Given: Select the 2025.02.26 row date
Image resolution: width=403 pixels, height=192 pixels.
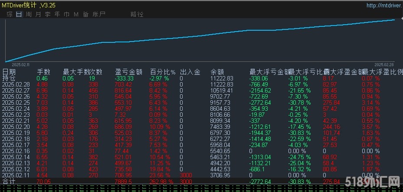Looking at the screenshot, I should [16, 96].
